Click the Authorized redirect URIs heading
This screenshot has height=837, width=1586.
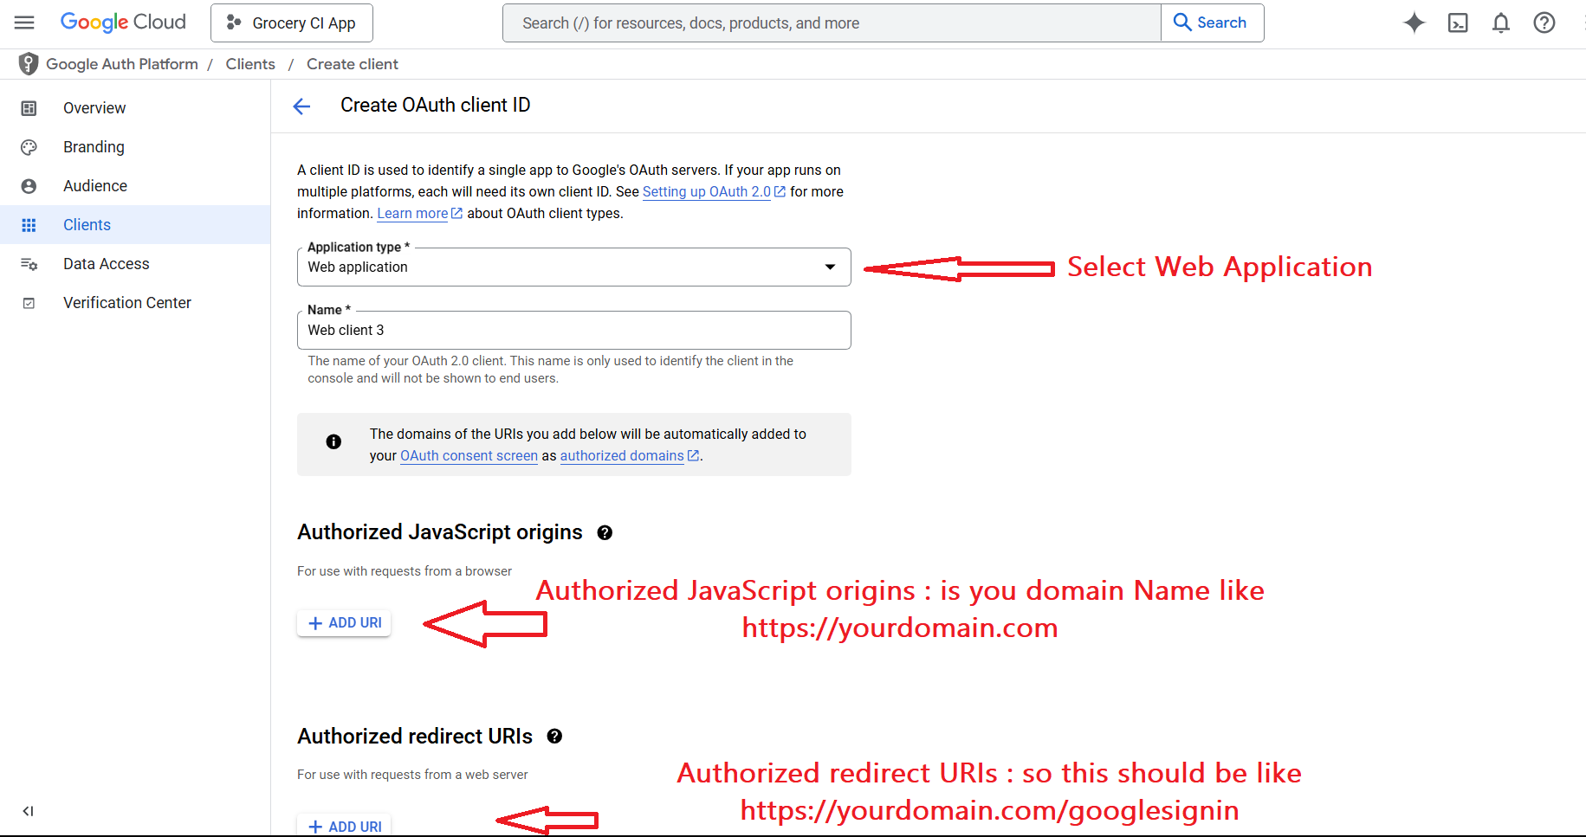click(x=415, y=736)
